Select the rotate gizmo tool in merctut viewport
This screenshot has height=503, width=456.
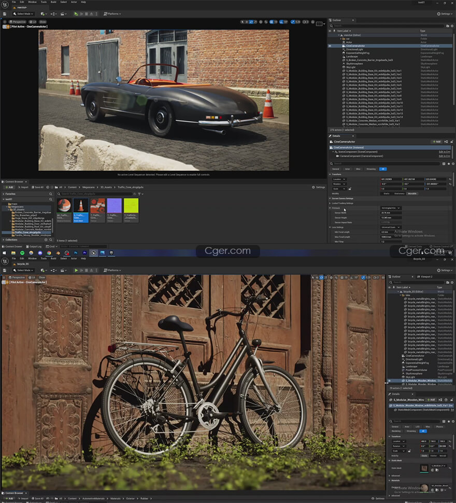coord(251,22)
